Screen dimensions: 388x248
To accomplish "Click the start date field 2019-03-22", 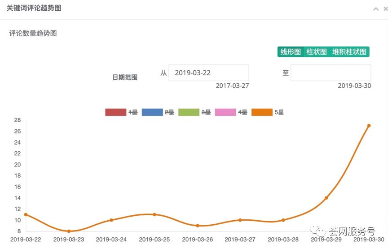I will tap(209, 73).
